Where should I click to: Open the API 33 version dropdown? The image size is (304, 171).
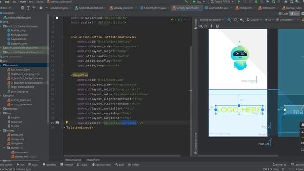[x=269, y=20]
